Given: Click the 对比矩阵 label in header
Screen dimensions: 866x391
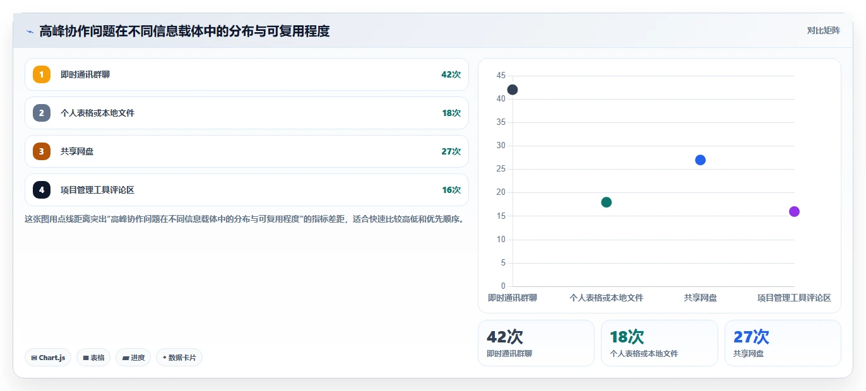Looking at the screenshot, I should pyautogui.click(x=824, y=30).
